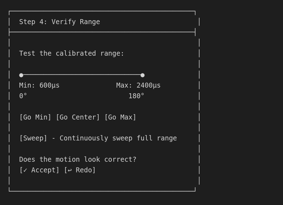
Task: Click the Max: 2400µs reading
Action: [138, 85]
